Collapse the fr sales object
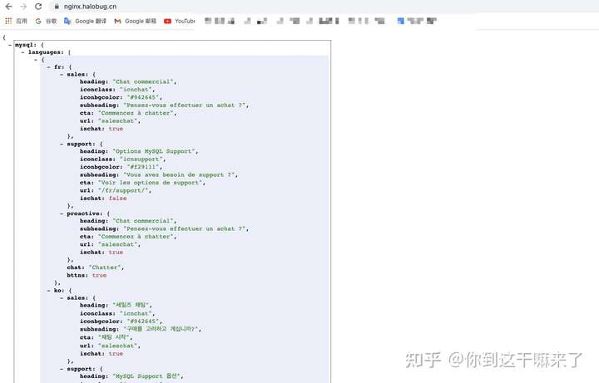Image resolution: width=599 pixels, height=383 pixels. [x=62, y=75]
